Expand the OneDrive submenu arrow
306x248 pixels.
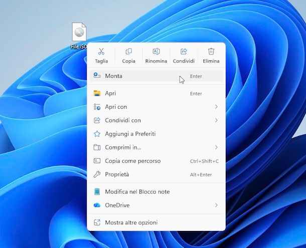click(x=216, y=205)
